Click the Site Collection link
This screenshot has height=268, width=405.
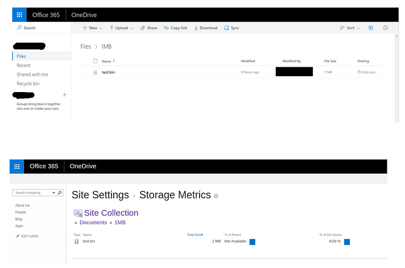point(111,213)
